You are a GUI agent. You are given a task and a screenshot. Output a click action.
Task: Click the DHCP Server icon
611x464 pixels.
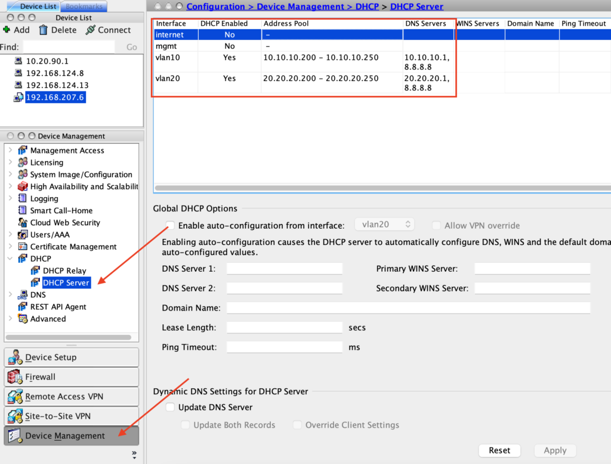[35, 282]
